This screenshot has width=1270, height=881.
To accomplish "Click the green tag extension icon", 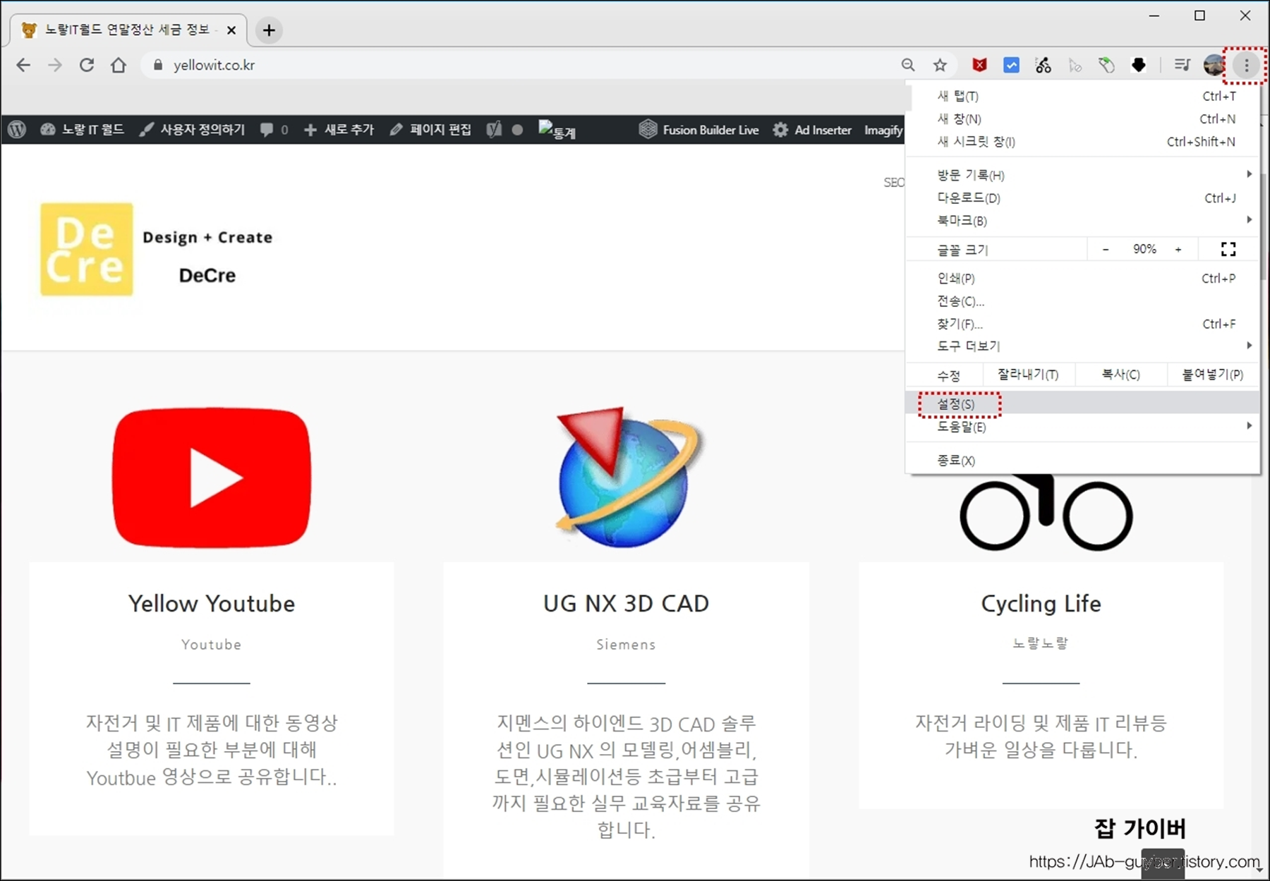I will [x=1106, y=66].
